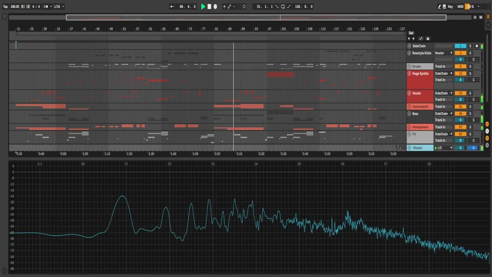Open Master 1/2 output dropdown
Image resolution: width=492 pixels, height=277 pixels.
tap(444, 148)
